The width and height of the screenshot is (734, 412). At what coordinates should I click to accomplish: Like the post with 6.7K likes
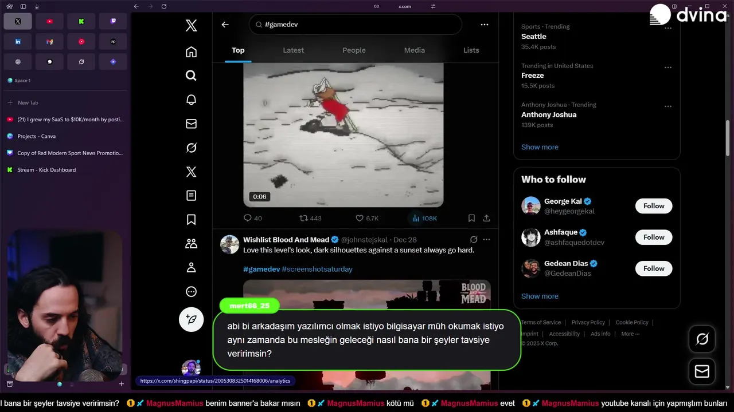(x=367, y=218)
